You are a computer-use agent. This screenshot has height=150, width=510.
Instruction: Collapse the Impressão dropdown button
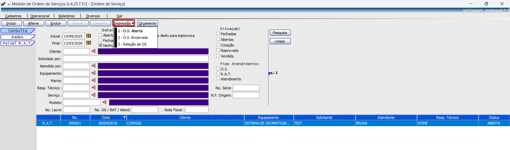(x=124, y=23)
